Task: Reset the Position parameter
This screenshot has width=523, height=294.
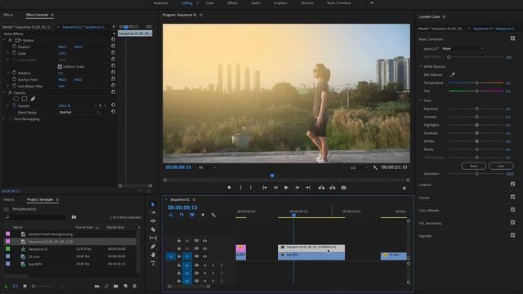Action: click(113, 46)
